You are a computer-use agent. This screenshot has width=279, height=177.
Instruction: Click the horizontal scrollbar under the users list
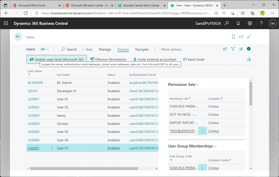point(84,169)
